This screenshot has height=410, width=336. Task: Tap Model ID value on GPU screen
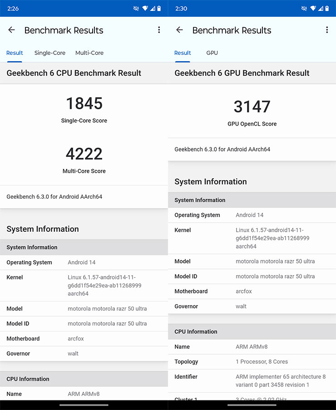(275, 276)
